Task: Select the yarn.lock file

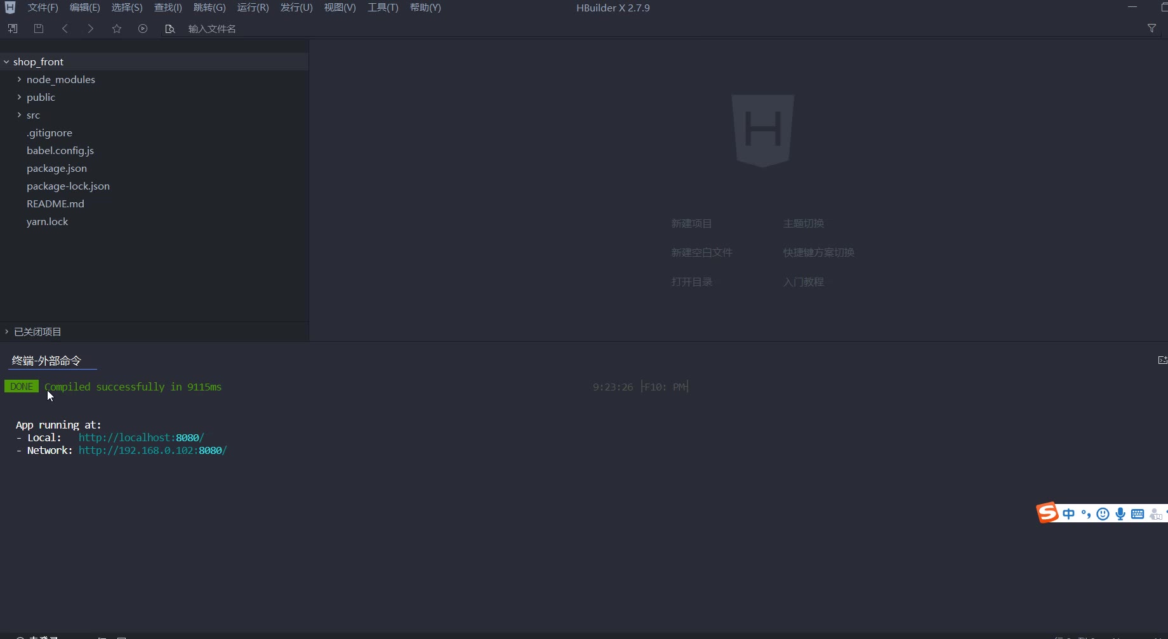Action: click(x=47, y=221)
